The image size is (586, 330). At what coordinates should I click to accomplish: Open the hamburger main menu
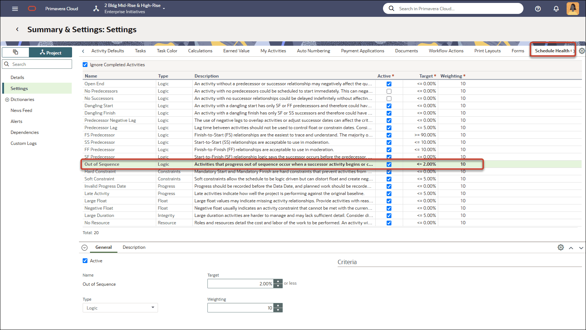pos(15,9)
